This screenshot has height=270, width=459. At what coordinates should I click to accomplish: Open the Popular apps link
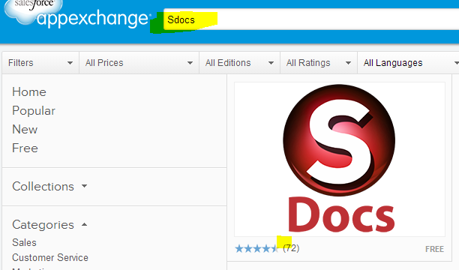[x=34, y=111]
